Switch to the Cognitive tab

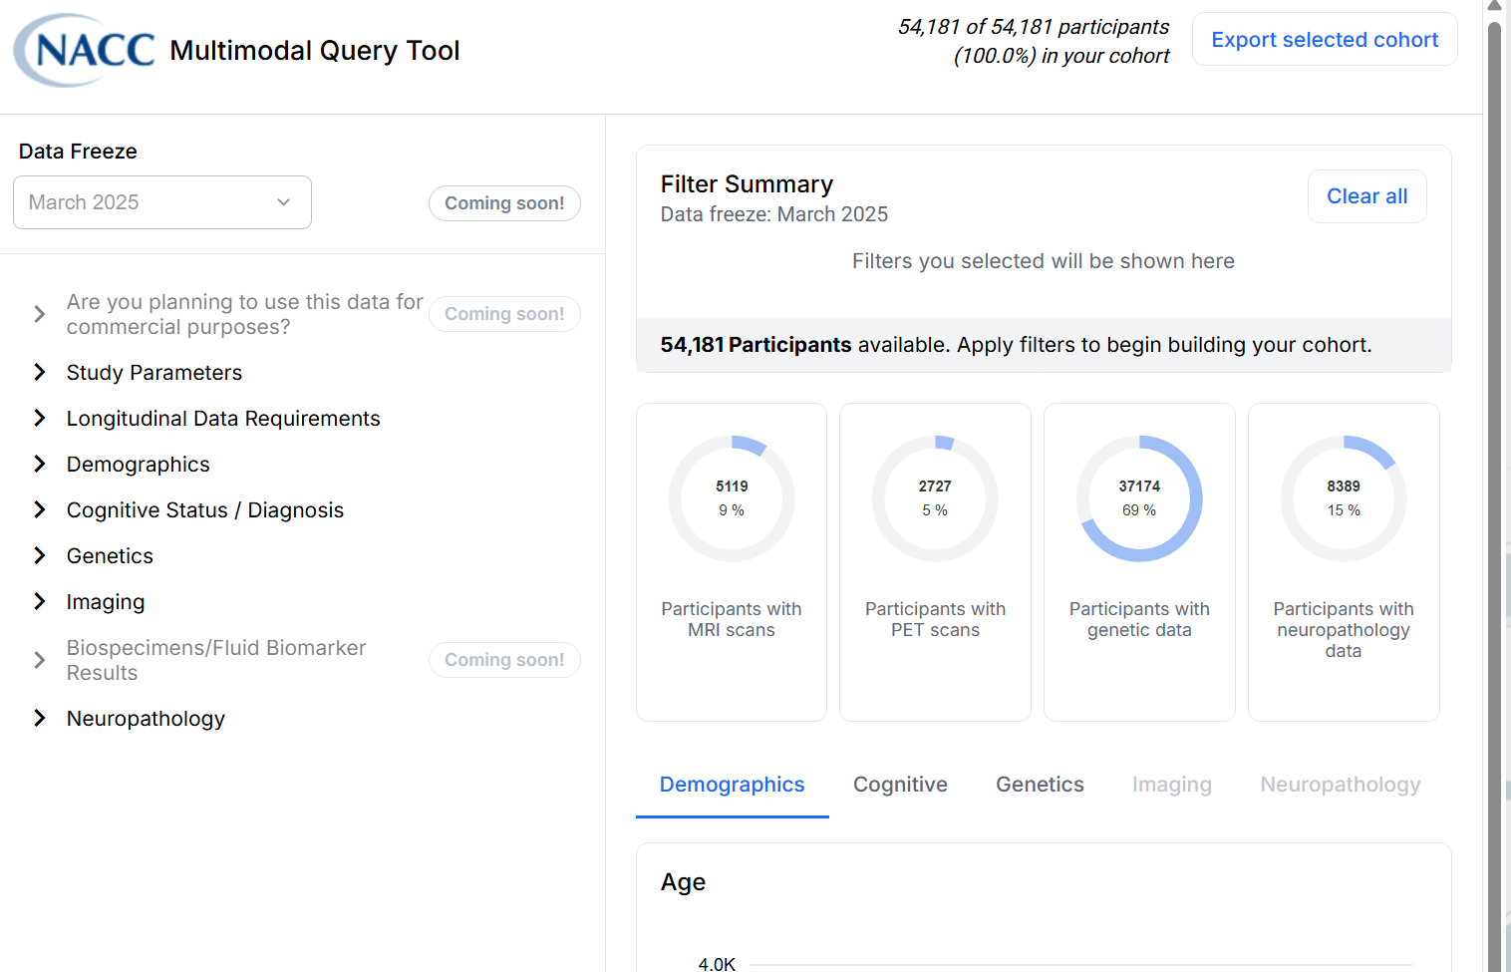coord(900,785)
